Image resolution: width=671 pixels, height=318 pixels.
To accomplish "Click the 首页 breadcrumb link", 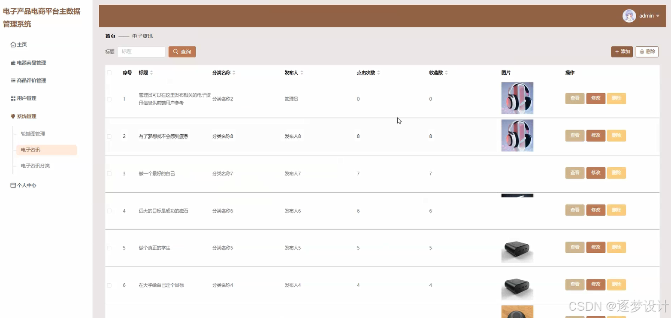I will (110, 36).
